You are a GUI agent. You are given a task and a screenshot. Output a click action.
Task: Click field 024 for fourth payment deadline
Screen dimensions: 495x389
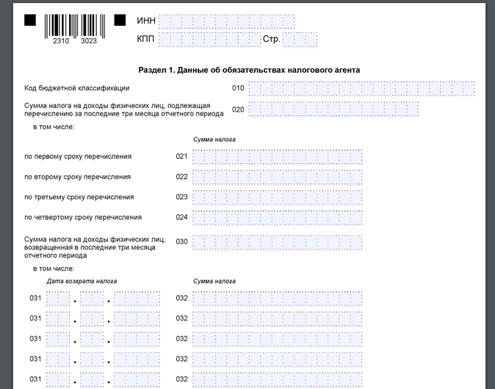coord(277,218)
